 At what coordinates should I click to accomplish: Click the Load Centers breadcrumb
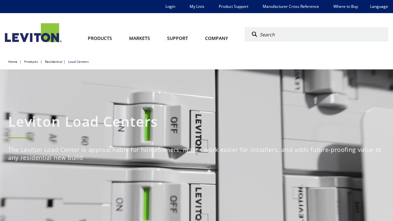pos(78,62)
